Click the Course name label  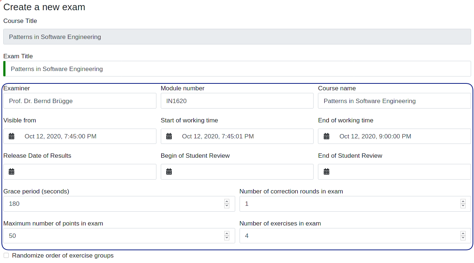tap(337, 88)
